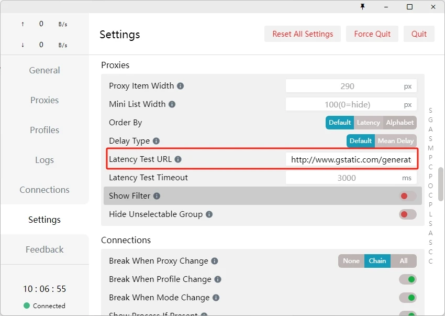This screenshot has width=445, height=316.
Task: Click the Latency Test URL input field
Action: click(351, 159)
